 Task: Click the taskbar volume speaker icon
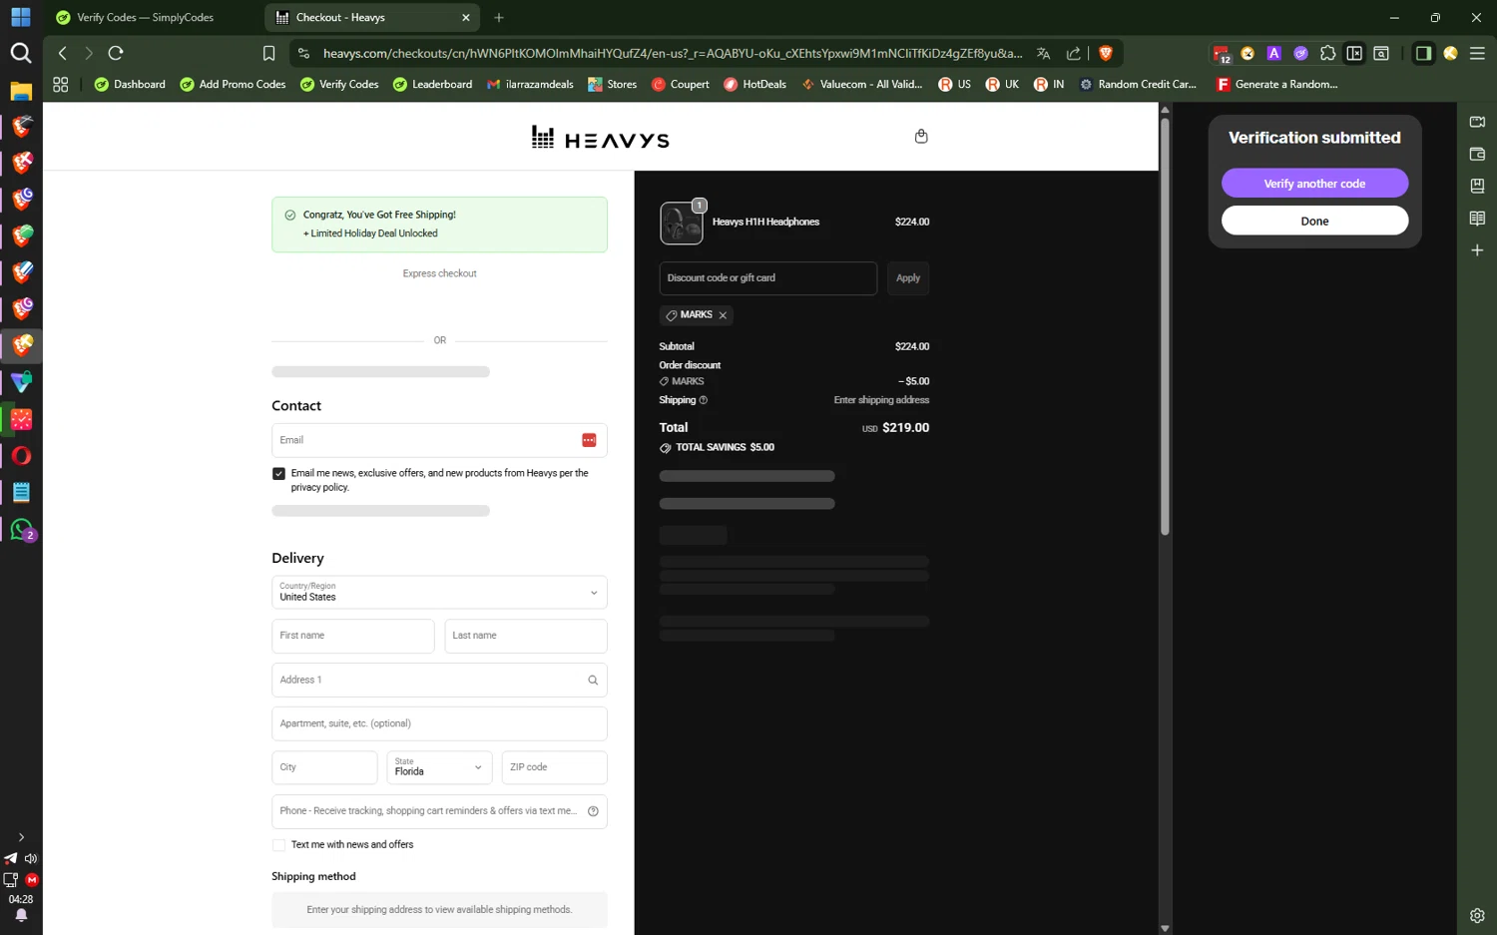31,859
